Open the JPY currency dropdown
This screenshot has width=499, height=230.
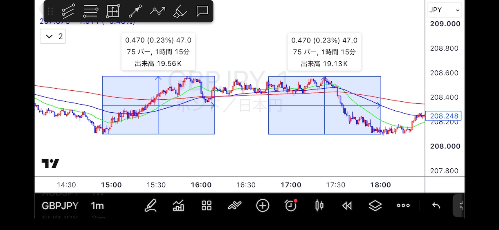pyautogui.click(x=444, y=10)
